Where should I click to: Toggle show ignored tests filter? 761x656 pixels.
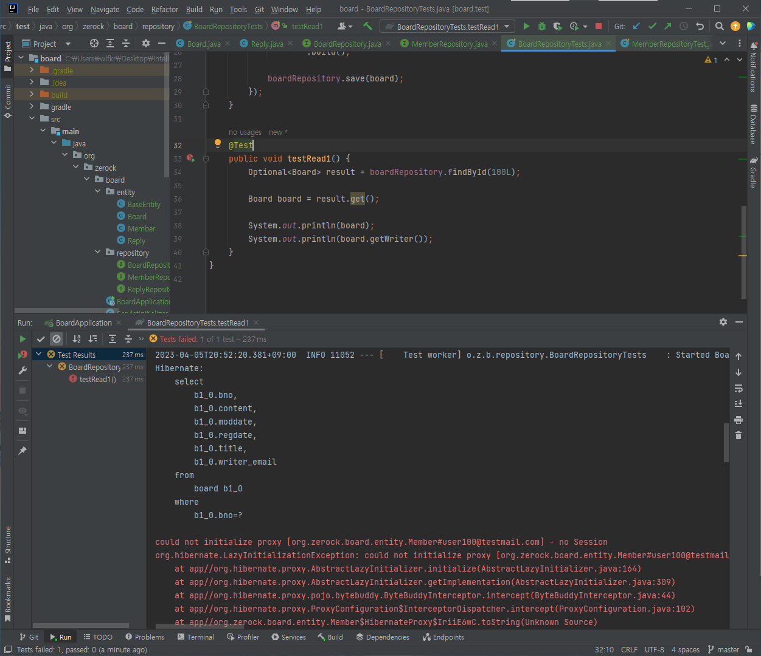click(57, 339)
